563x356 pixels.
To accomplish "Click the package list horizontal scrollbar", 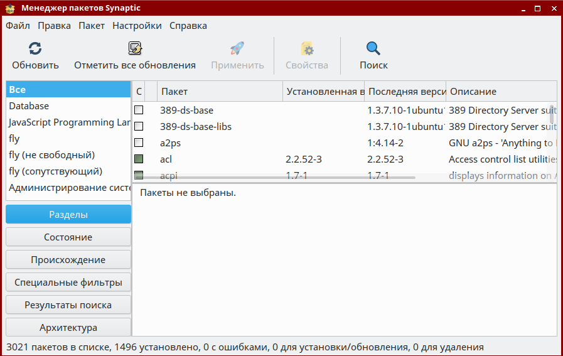I will (x=275, y=178).
